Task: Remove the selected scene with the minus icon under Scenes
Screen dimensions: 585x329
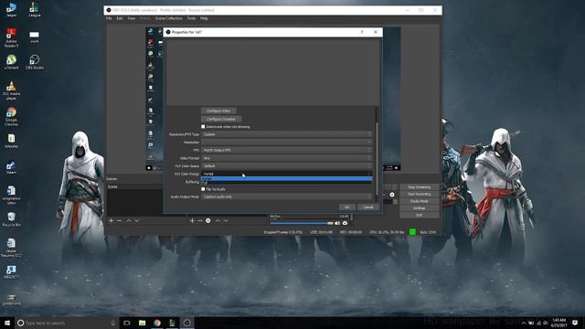Action: pos(120,221)
